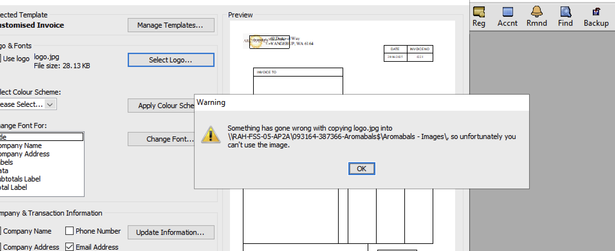Open the Select Colour Scheme dropdown
This screenshot has width=615, height=251.
(x=50, y=104)
